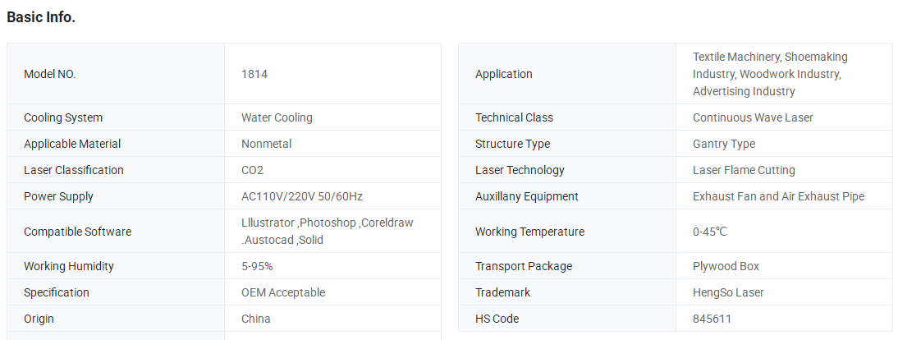This screenshot has height=340, width=898.
Task: Click the Compatible Software value text
Action: click(x=327, y=231)
